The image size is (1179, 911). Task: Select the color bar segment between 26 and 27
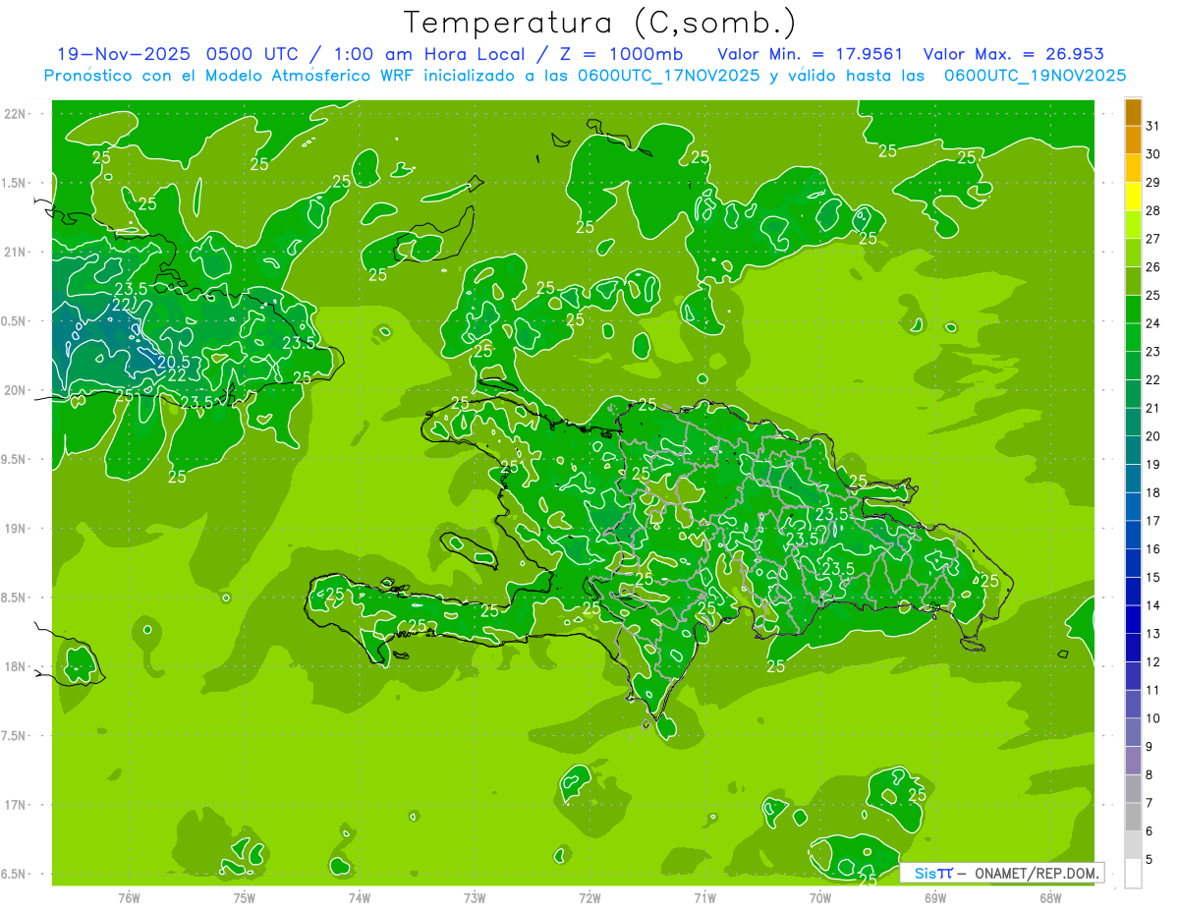pyautogui.click(x=1133, y=253)
